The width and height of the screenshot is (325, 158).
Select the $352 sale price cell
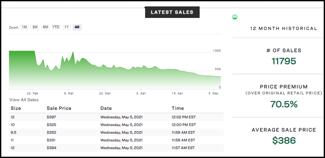click(52, 132)
